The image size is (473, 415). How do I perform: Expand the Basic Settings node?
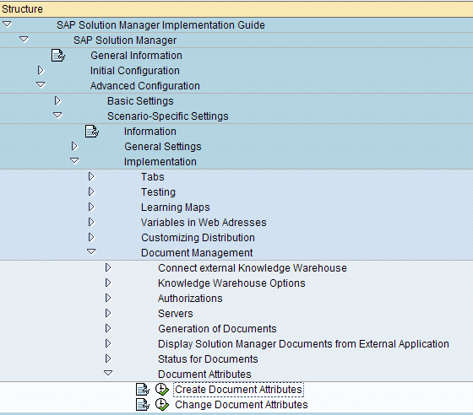pyautogui.click(x=57, y=100)
